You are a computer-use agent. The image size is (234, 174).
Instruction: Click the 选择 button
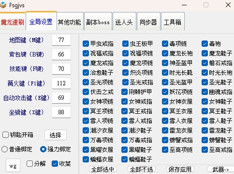[x=56, y=135]
